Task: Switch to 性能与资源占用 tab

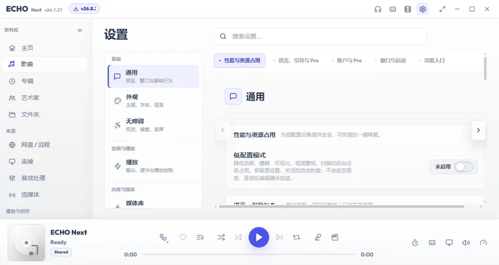Action: (240, 60)
